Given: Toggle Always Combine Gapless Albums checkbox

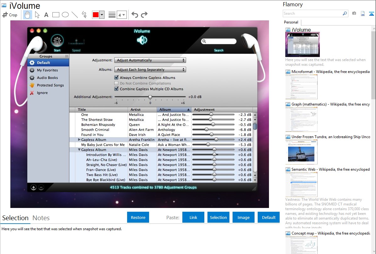Looking at the screenshot, I should (116, 77).
